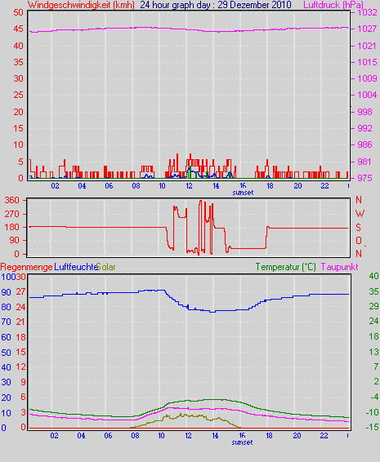Viewport: 380px width, 462px height.
Task: Click the Luftdruck (hPa) legend label
Action: (333, 5)
